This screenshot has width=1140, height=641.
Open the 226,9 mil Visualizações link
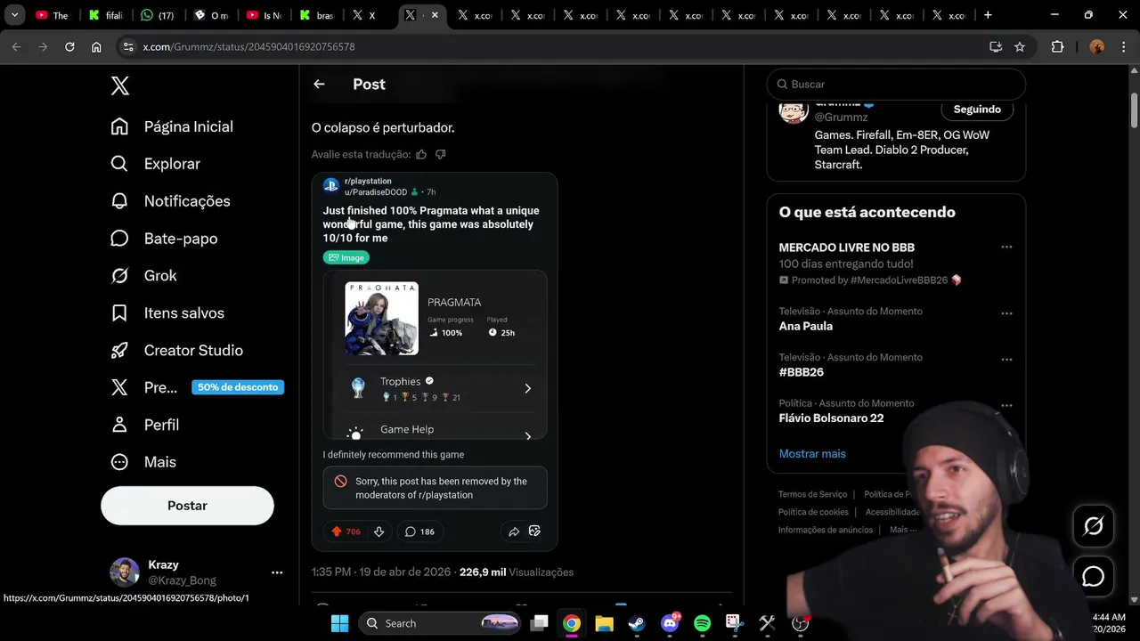(x=517, y=572)
